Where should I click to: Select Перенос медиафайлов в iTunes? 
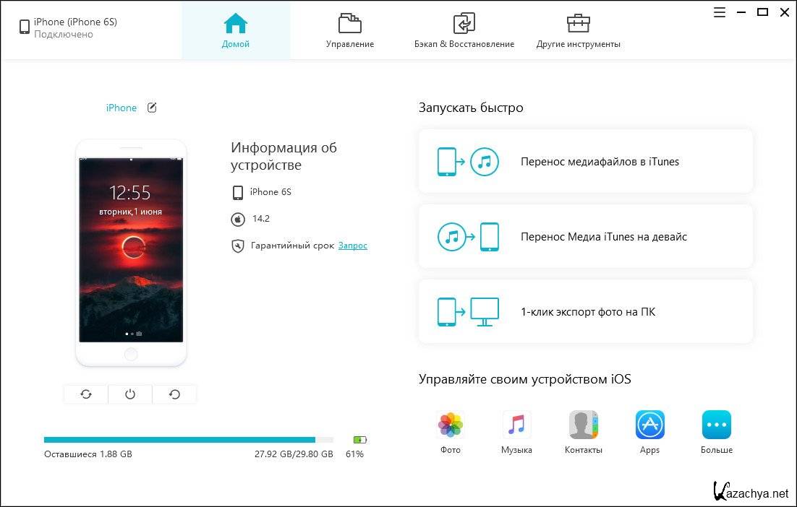[x=585, y=162]
